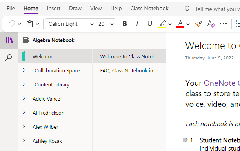The image size is (240, 151).
Task: Open the Welcome to Class Notebook page
Action: [x=129, y=56]
